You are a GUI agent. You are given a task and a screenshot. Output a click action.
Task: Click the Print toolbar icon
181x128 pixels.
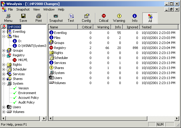39,16
